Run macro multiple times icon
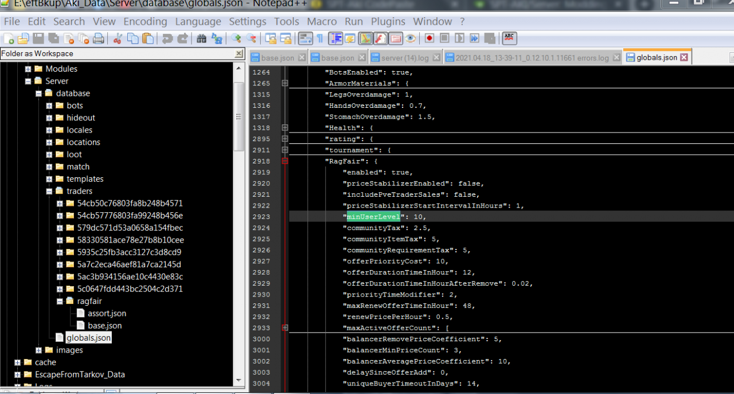Screen dimensions: 734x394 click(475, 39)
